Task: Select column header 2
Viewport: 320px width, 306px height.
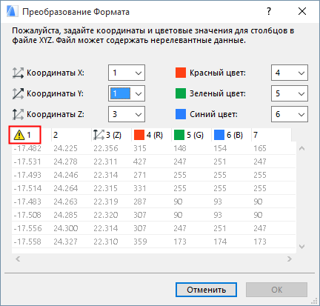Action: [71, 135]
